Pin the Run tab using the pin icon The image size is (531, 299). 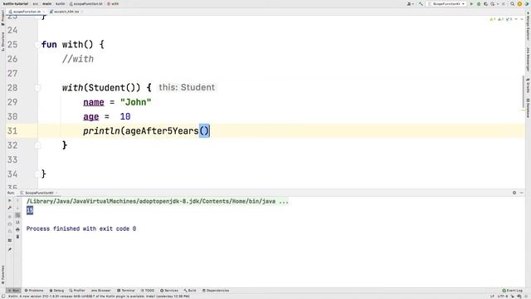click(9, 249)
